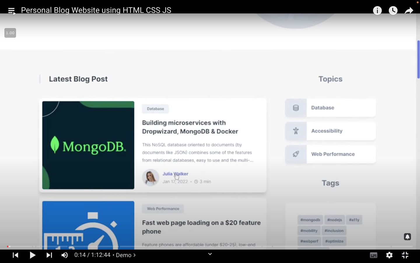
Task: Select the #nodejs tag
Action: tap(335, 220)
